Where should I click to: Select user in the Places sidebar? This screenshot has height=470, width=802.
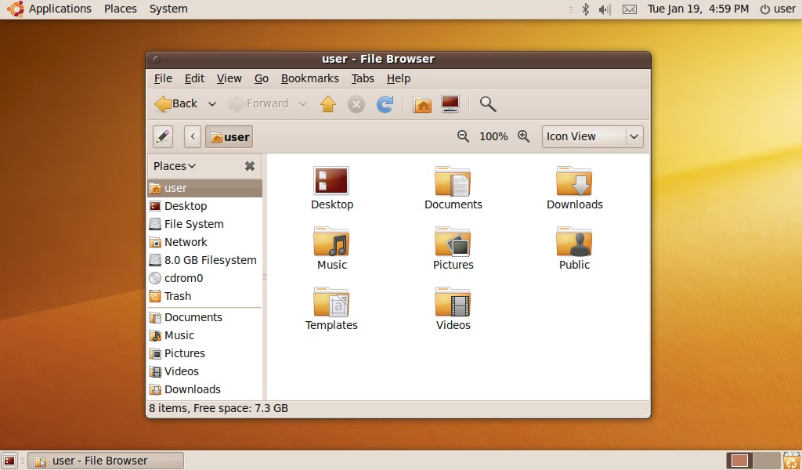(204, 188)
